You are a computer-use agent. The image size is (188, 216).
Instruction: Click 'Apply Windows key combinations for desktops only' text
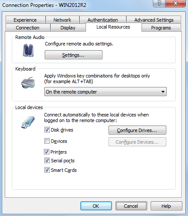coord(97,76)
